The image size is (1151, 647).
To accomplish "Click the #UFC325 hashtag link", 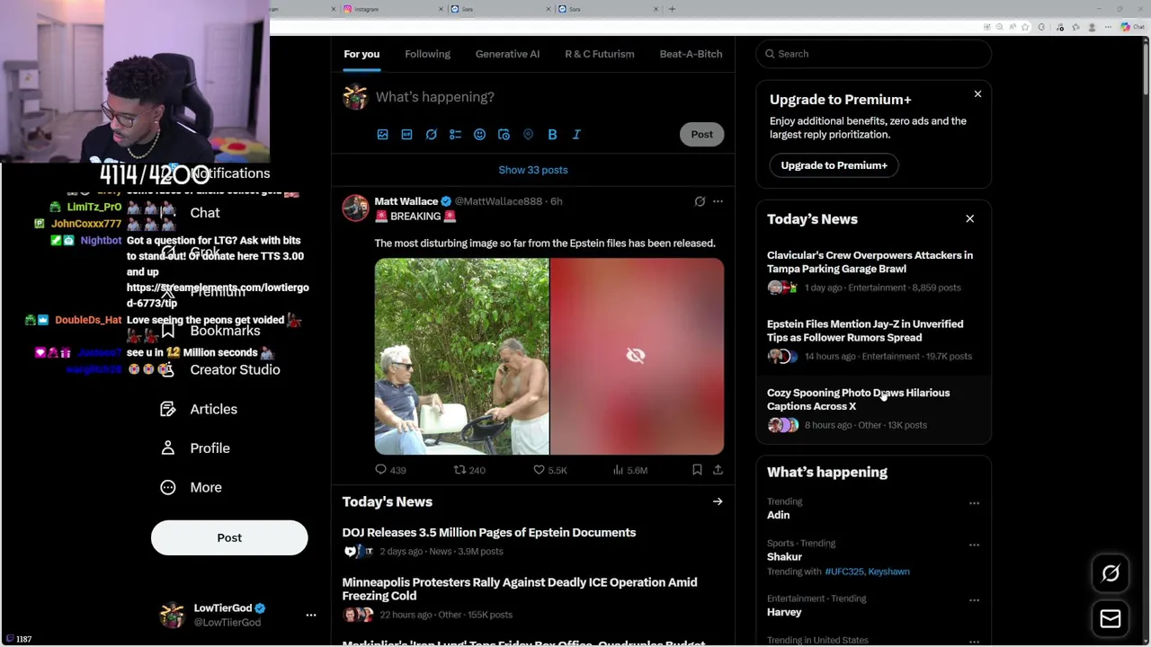I will click(x=843, y=572).
